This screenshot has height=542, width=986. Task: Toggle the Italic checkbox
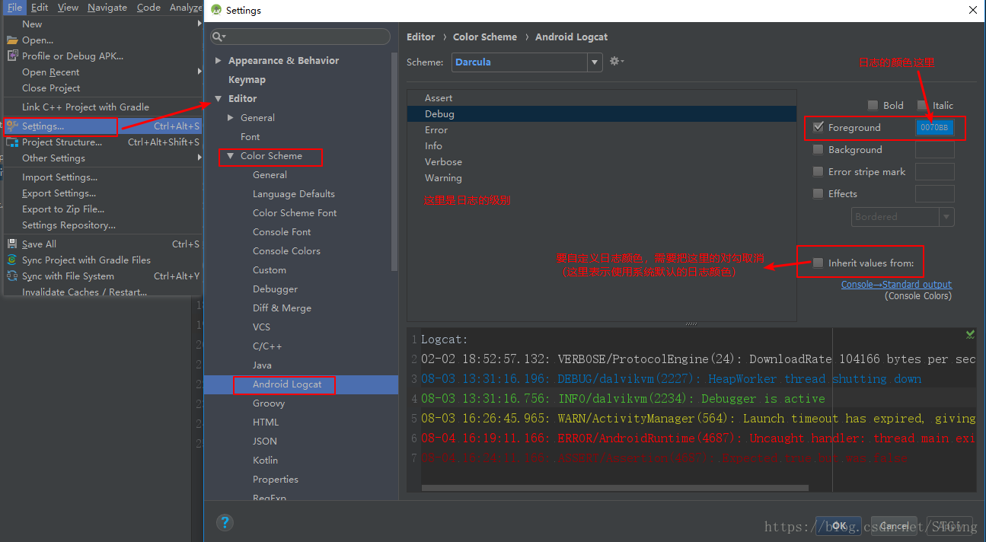click(x=923, y=106)
